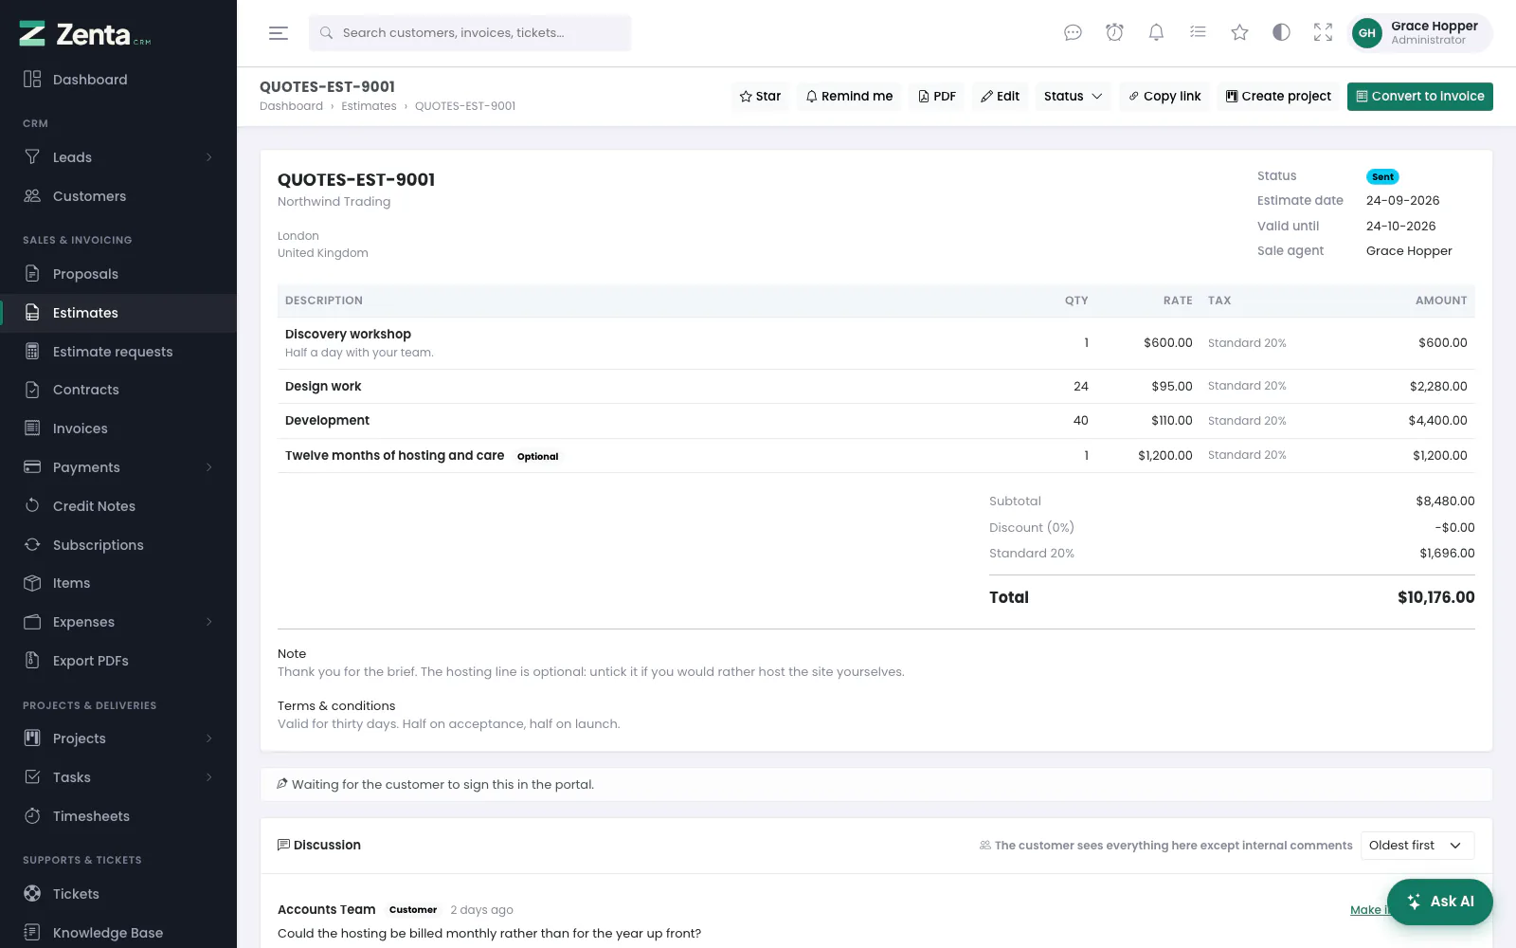The image size is (1516, 948).
Task: Convert estimate to invoice
Action: pyautogui.click(x=1419, y=97)
